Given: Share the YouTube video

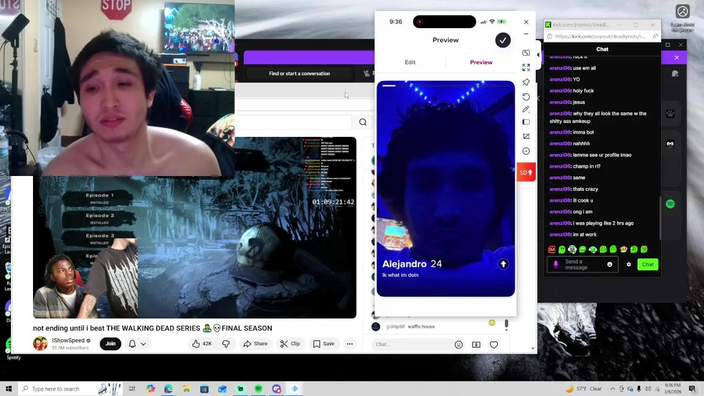Looking at the screenshot, I should pos(255,344).
